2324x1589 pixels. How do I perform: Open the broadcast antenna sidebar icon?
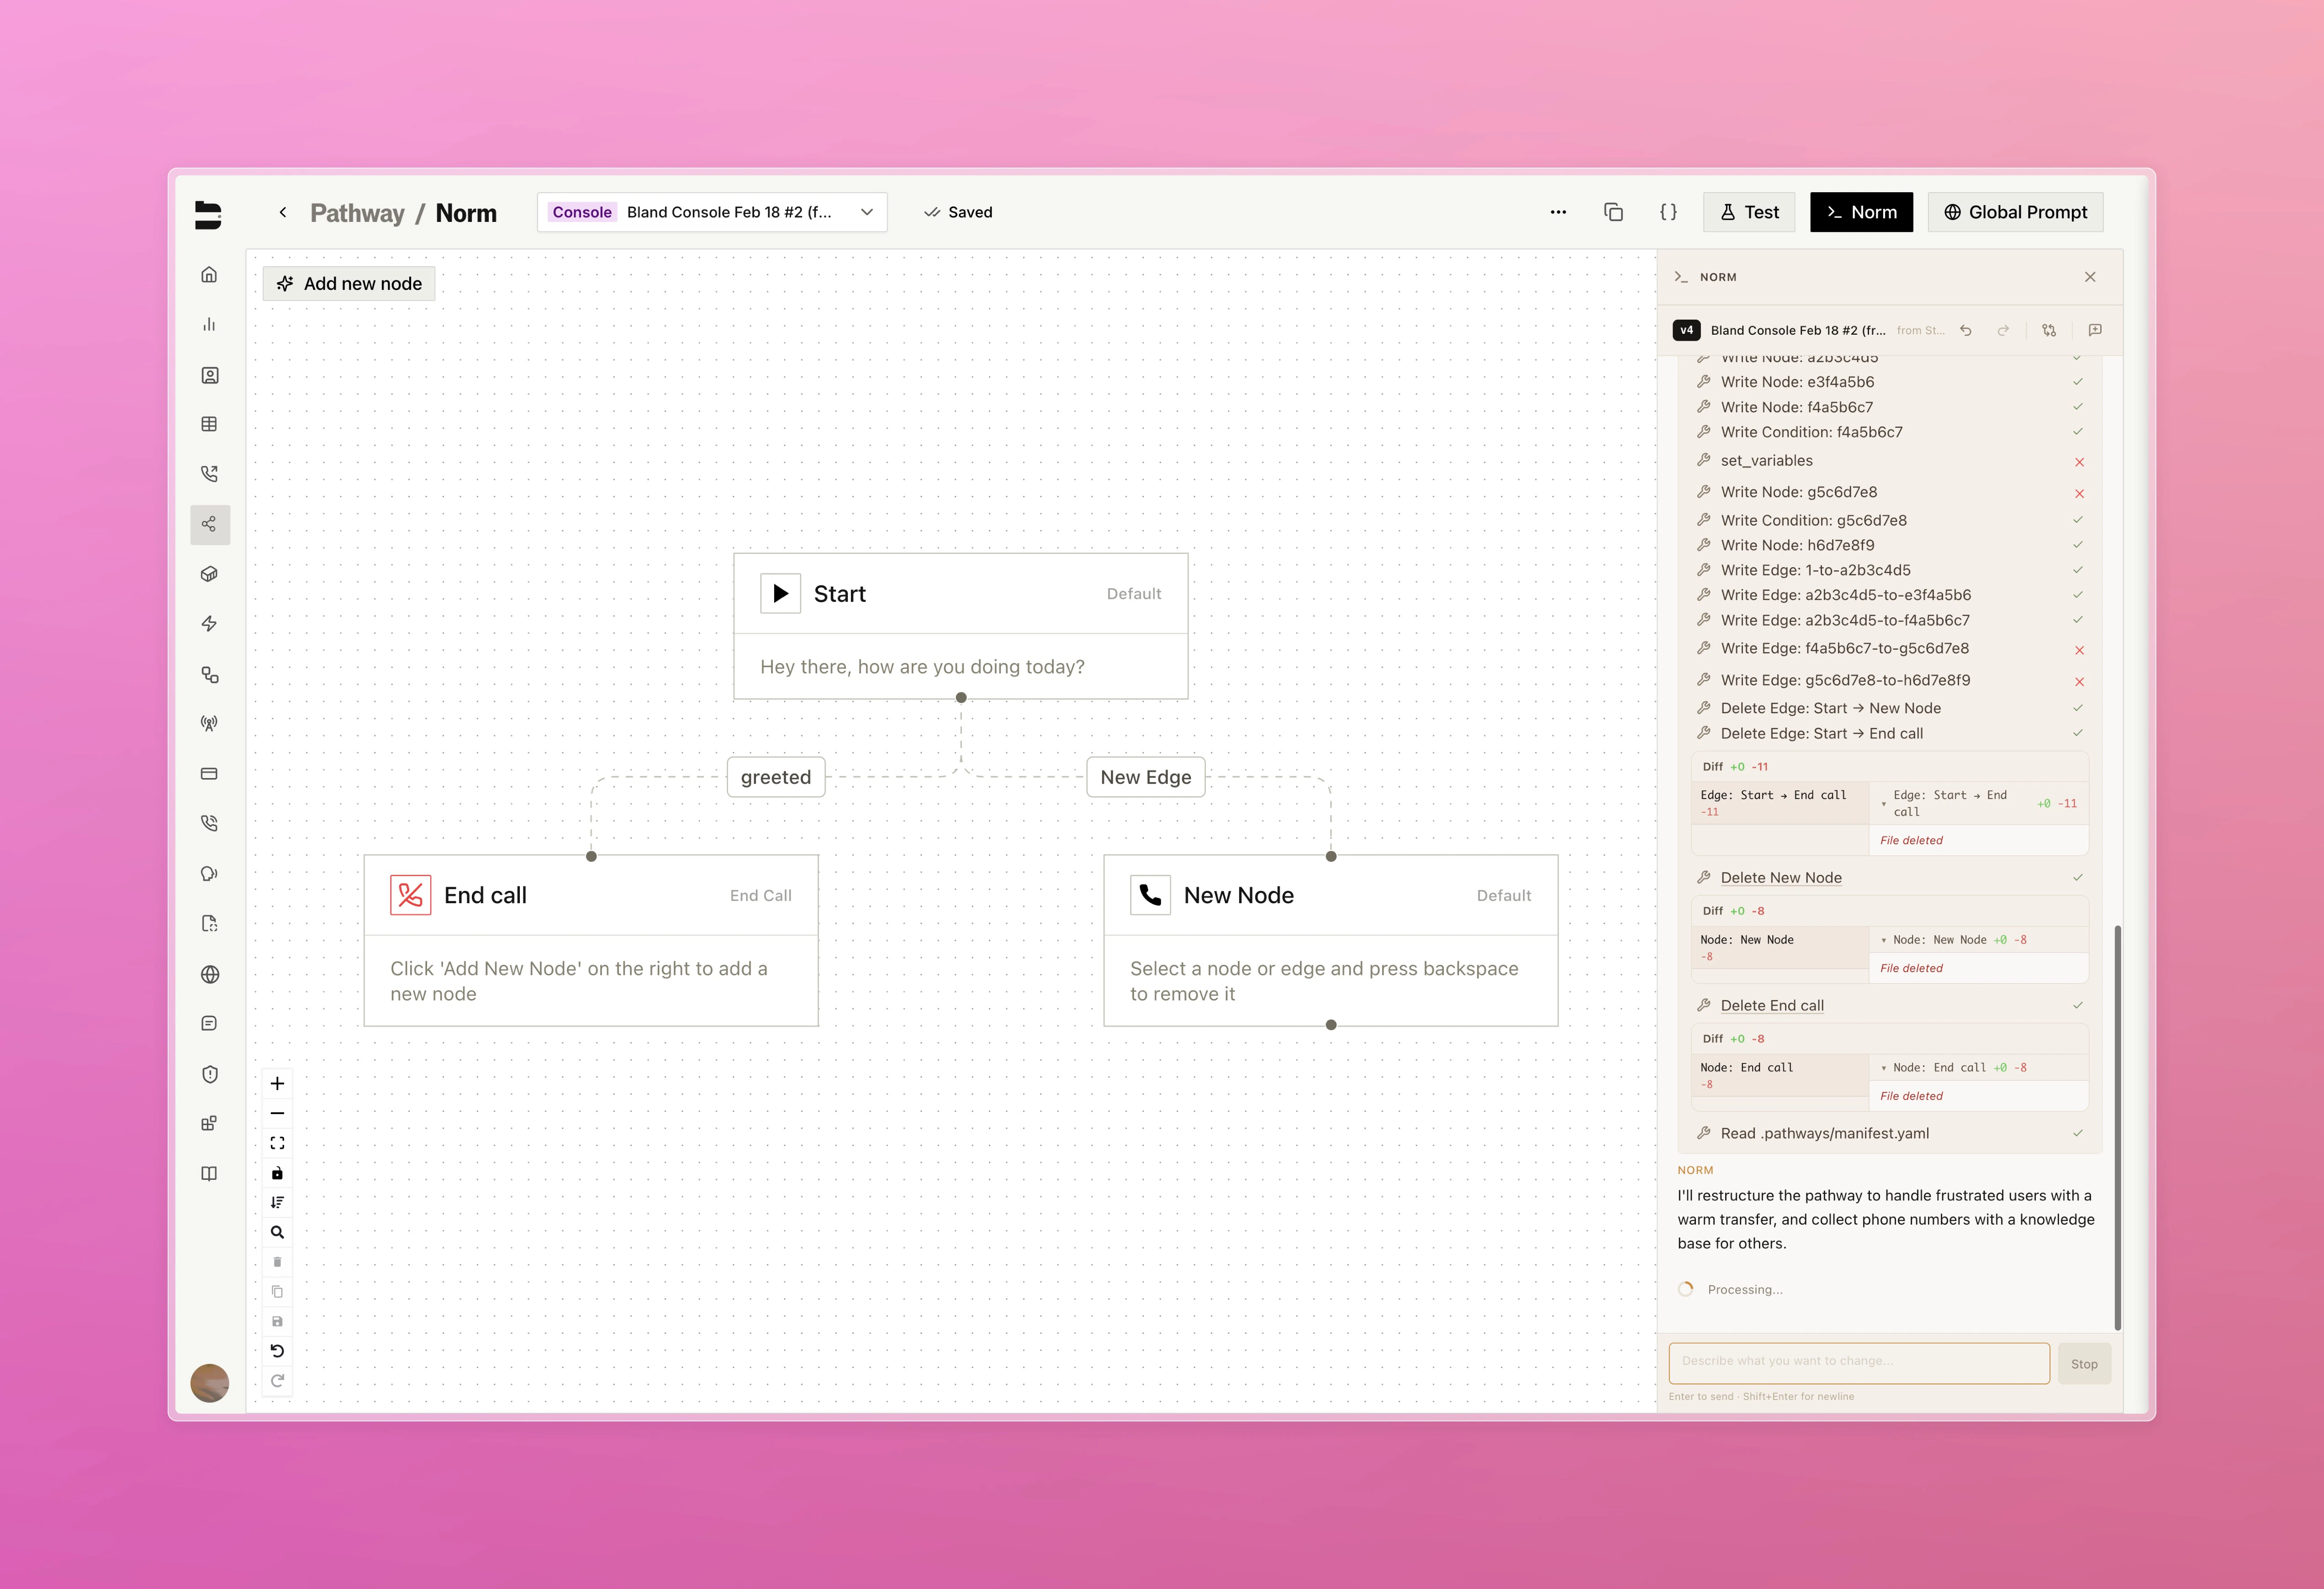[209, 724]
